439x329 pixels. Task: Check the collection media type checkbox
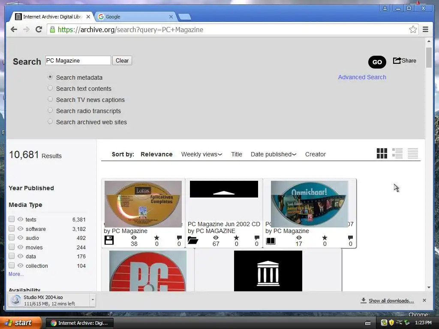(x=12, y=266)
